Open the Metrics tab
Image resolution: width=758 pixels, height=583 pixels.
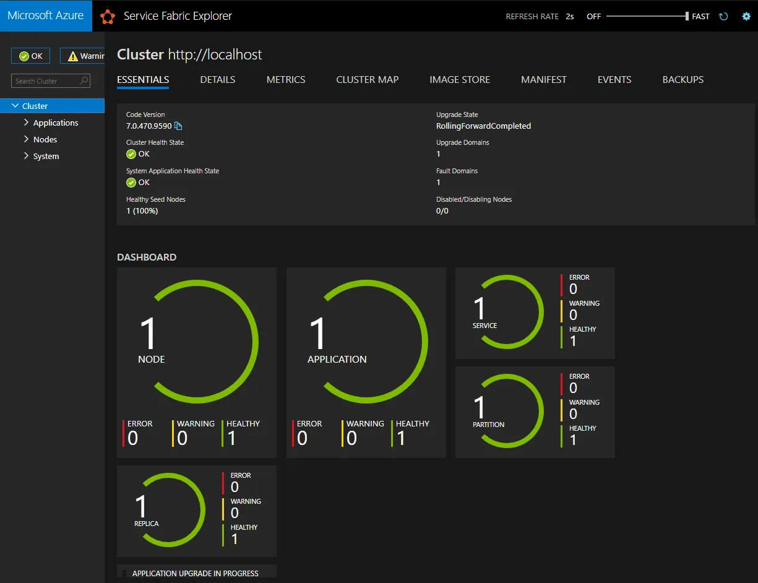point(286,80)
